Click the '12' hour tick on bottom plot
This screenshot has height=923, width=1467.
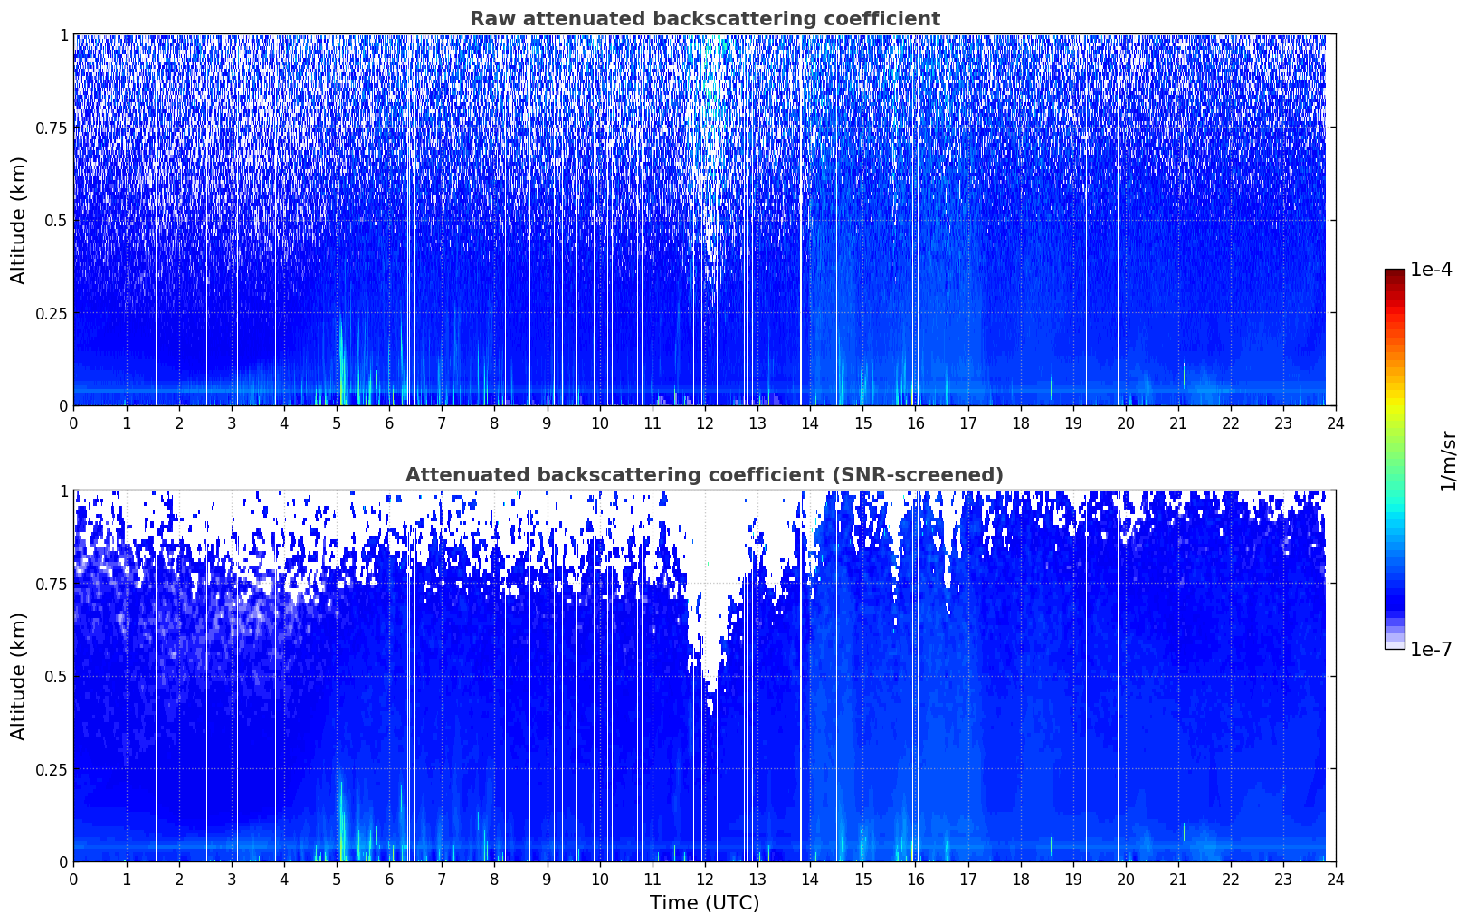pyautogui.click(x=705, y=879)
